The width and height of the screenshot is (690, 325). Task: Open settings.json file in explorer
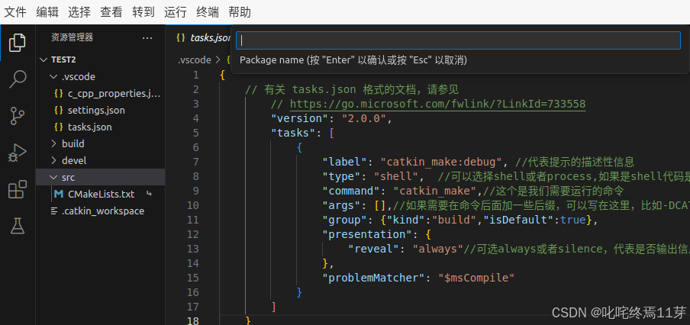[96, 111]
